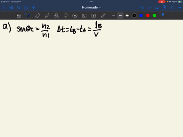The image size is (183, 137).
Task: Pick the green pen color
Action: (x=154, y=16)
